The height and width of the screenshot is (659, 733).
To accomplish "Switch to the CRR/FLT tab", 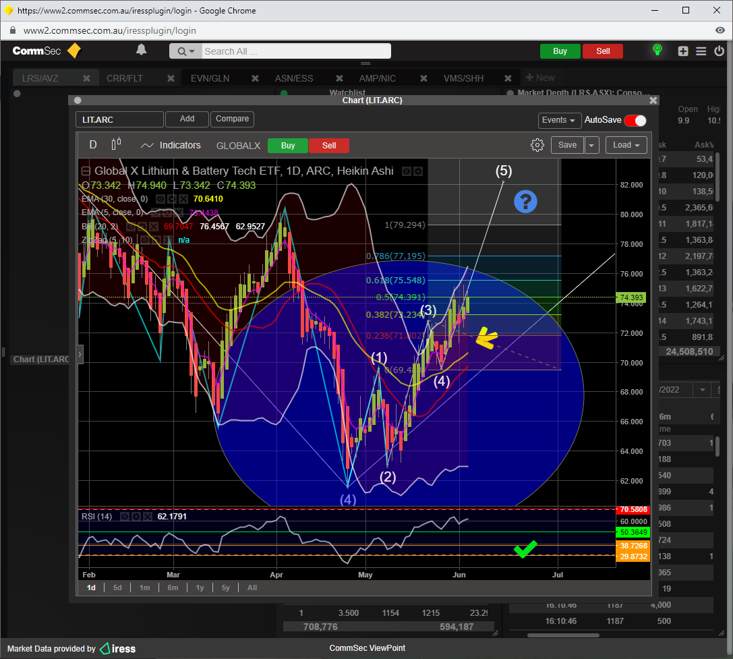I will (x=125, y=78).
